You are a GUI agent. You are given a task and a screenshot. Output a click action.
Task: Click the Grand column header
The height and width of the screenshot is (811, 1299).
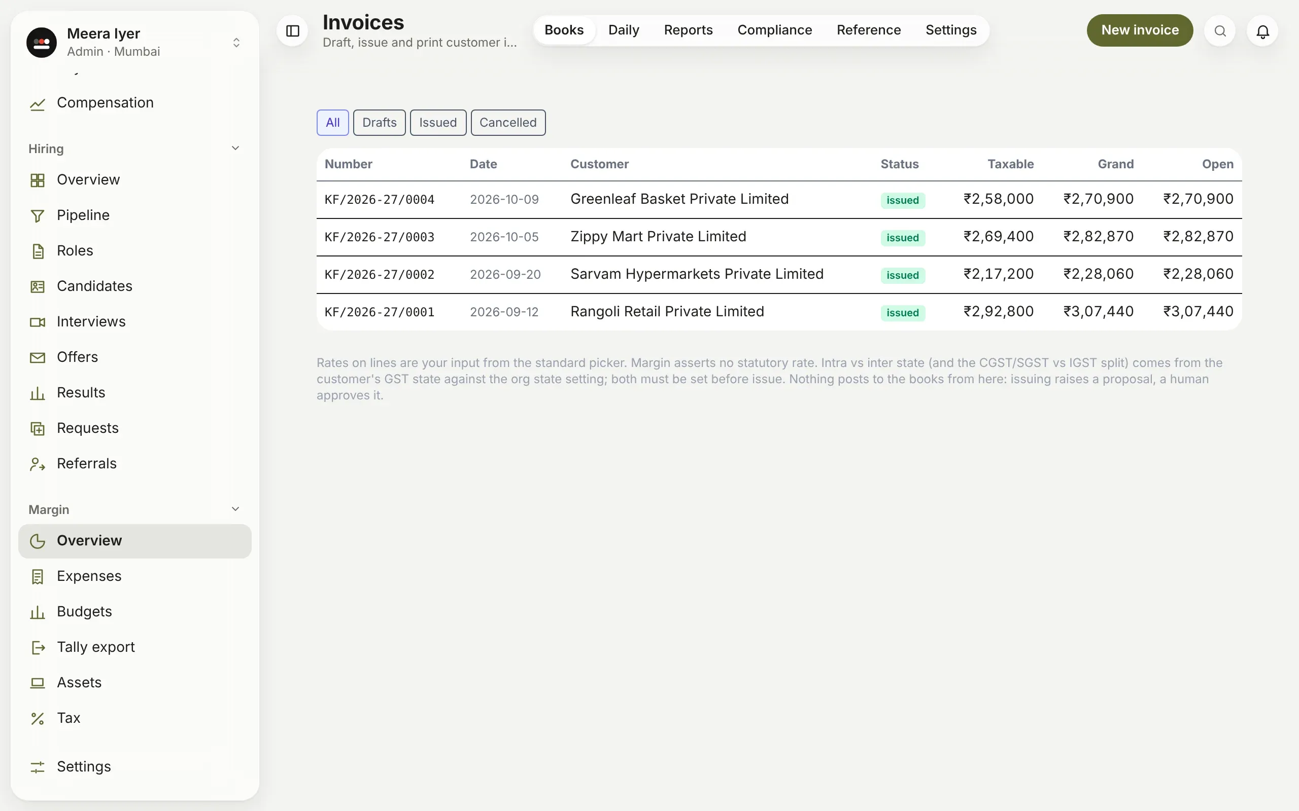1115,165
